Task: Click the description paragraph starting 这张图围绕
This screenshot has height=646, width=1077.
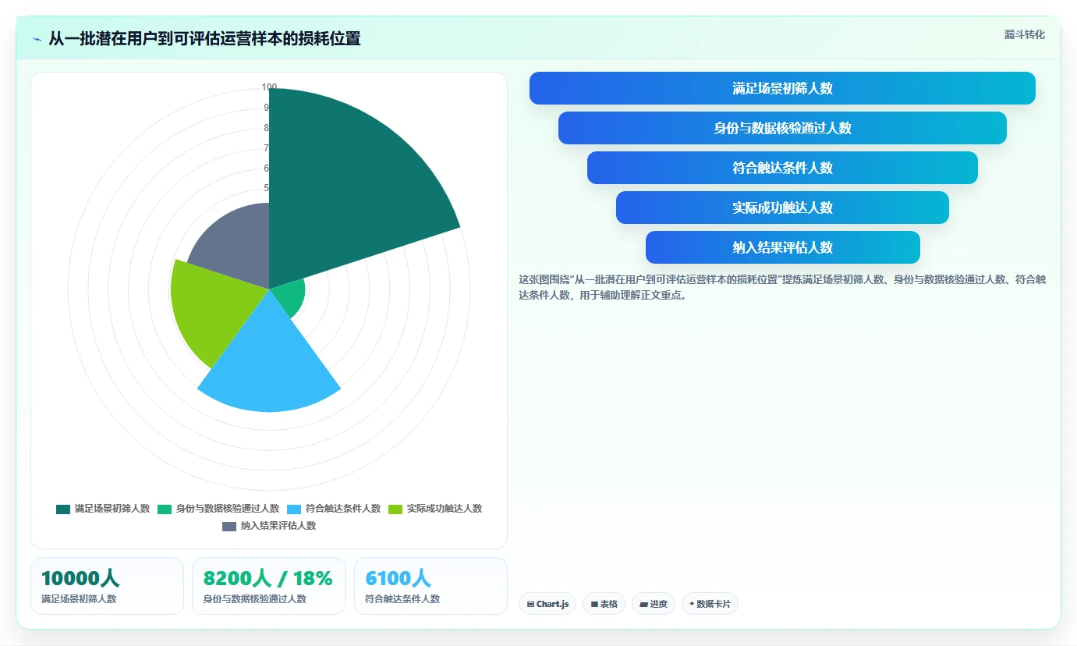Action: click(782, 287)
